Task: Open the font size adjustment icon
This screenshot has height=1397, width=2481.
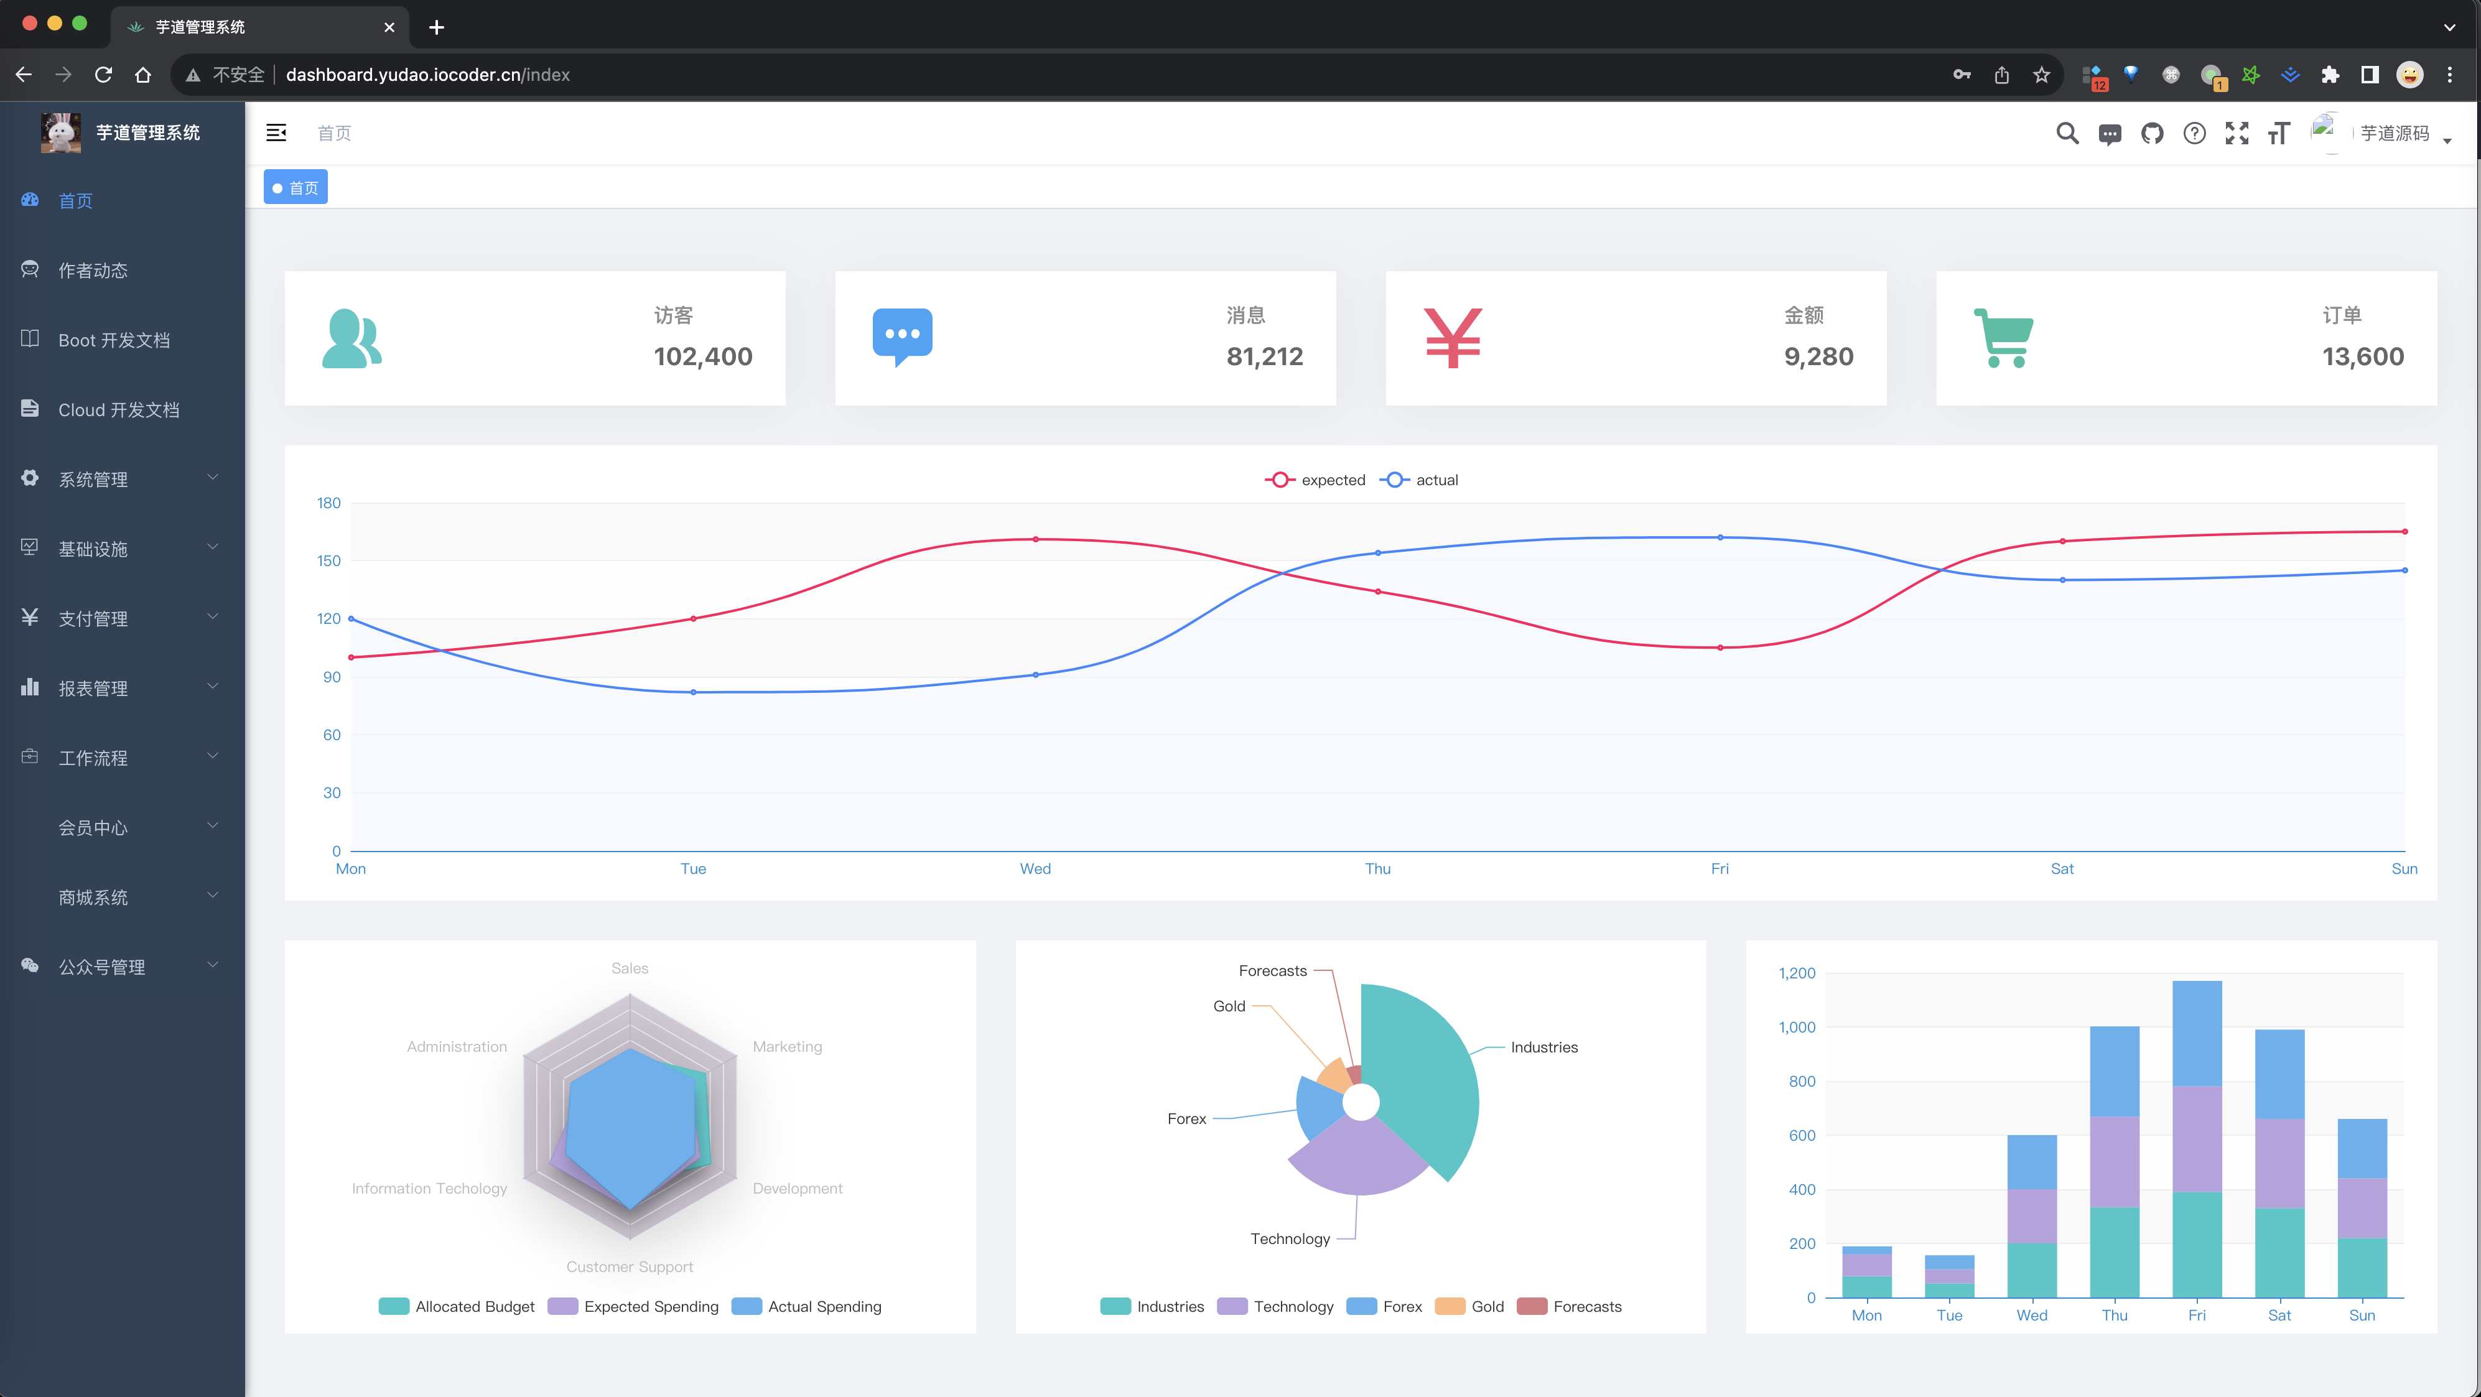Action: tap(2279, 134)
